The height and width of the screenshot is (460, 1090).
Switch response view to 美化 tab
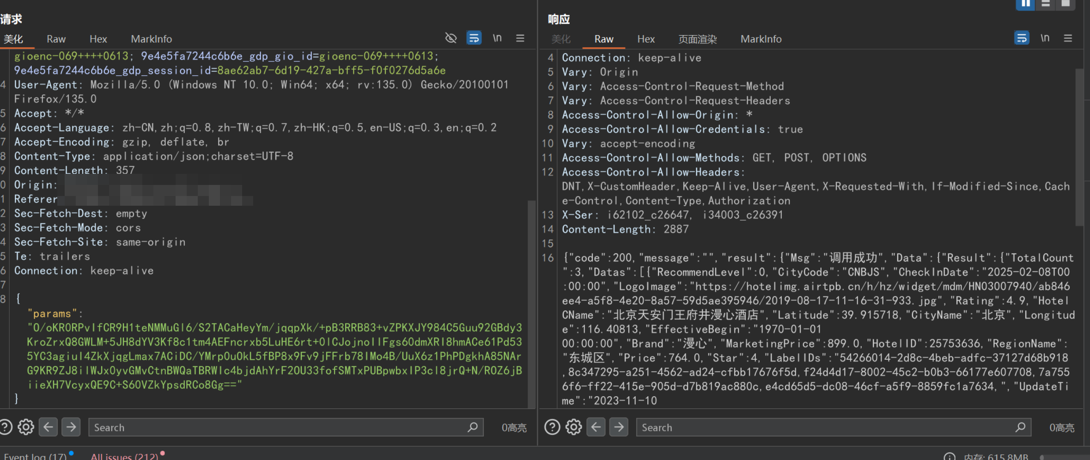click(x=561, y=39)
